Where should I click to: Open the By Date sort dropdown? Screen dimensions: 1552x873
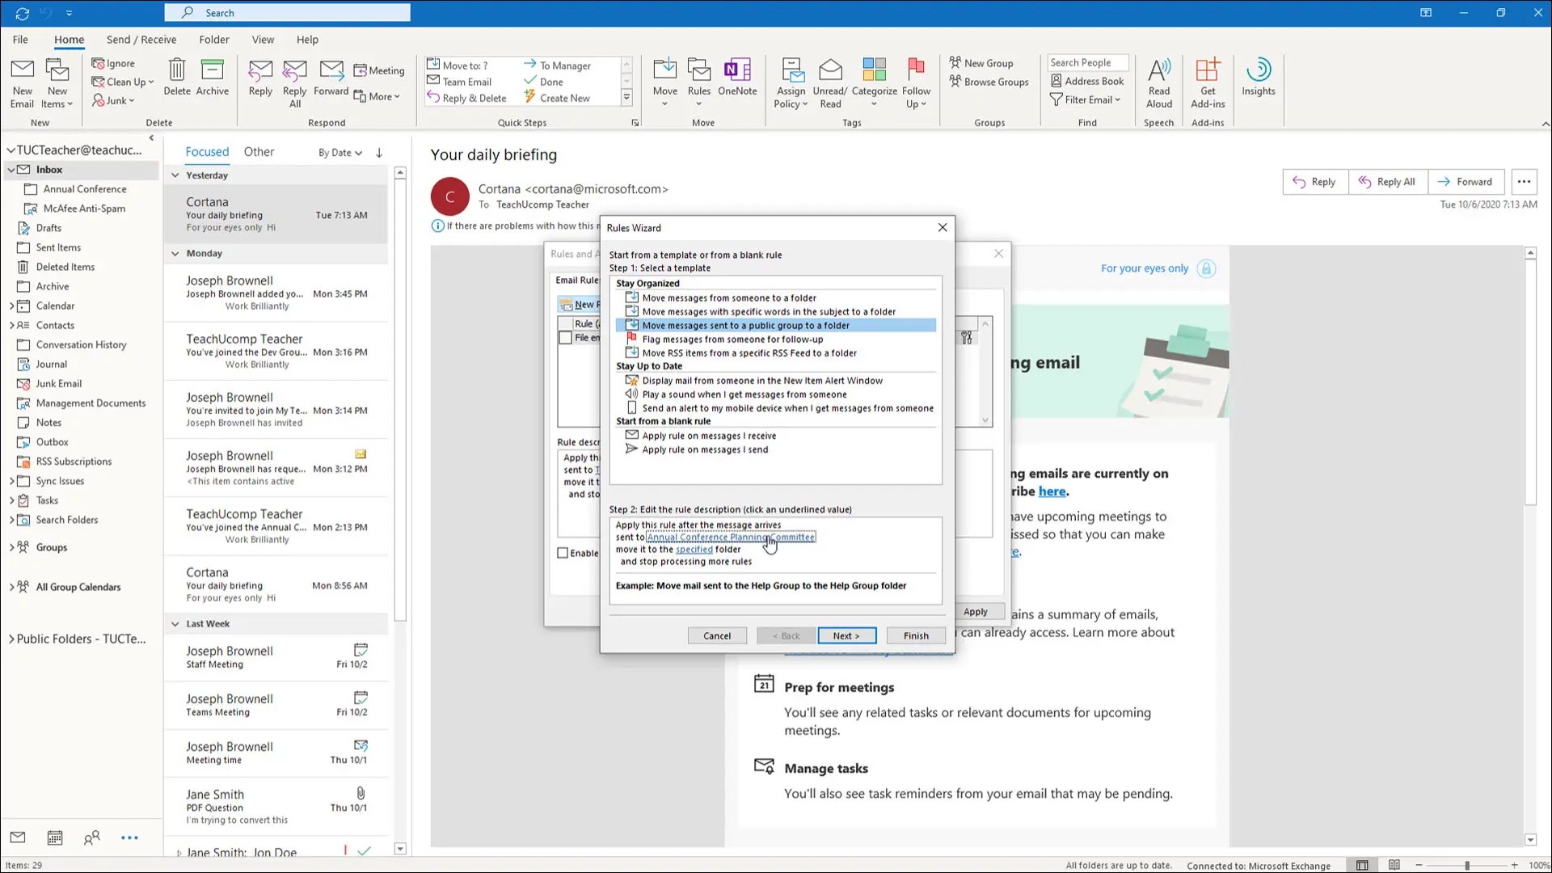[340, 153]
